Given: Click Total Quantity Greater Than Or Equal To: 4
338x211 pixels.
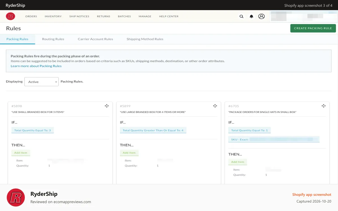Looking at the screenshot, I should point(153,130).
